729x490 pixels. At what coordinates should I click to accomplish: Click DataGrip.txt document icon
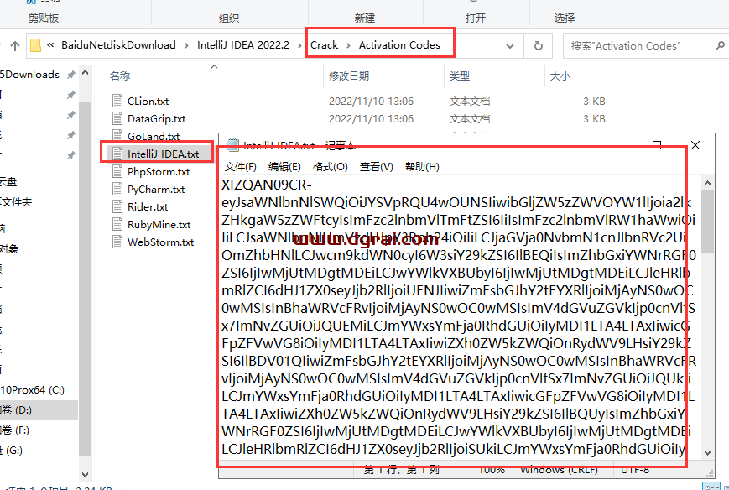tap(117, 118)
